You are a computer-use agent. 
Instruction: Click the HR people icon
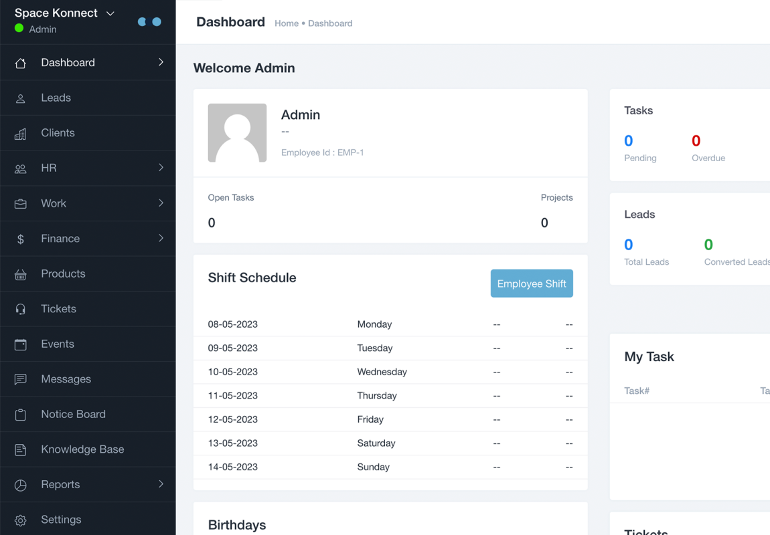tap(20, 169)
